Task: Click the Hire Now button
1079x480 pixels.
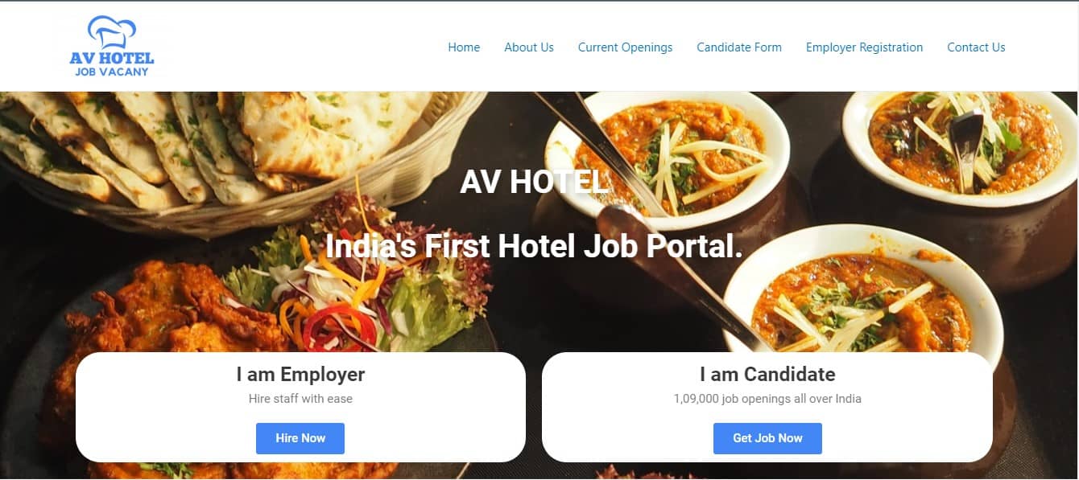Action: click(300, 438)
